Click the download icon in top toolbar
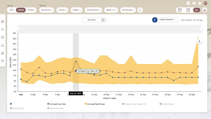This screenshot has width=211, height=119. pos(205,10)
